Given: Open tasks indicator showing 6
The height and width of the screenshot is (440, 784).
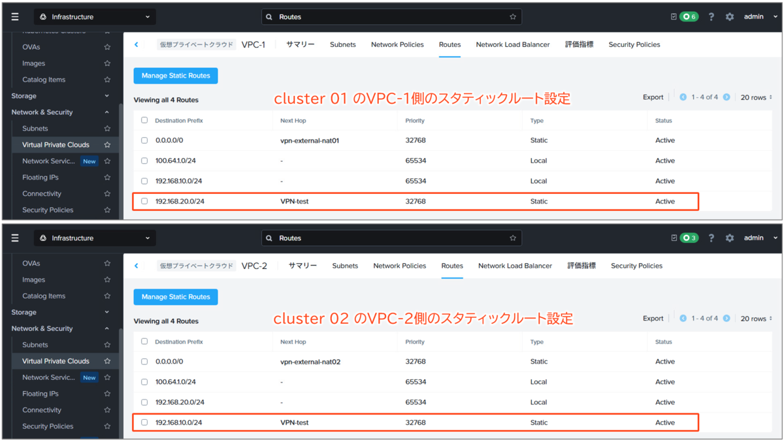Looking at the screenshot, I should (x=689, y=17).
